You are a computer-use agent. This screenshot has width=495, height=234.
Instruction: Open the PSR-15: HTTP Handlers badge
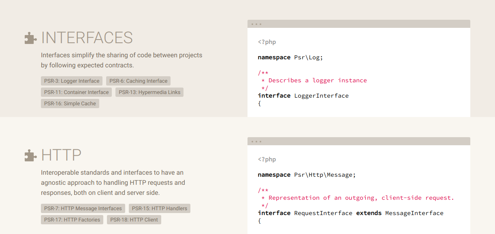click(160, 208)
